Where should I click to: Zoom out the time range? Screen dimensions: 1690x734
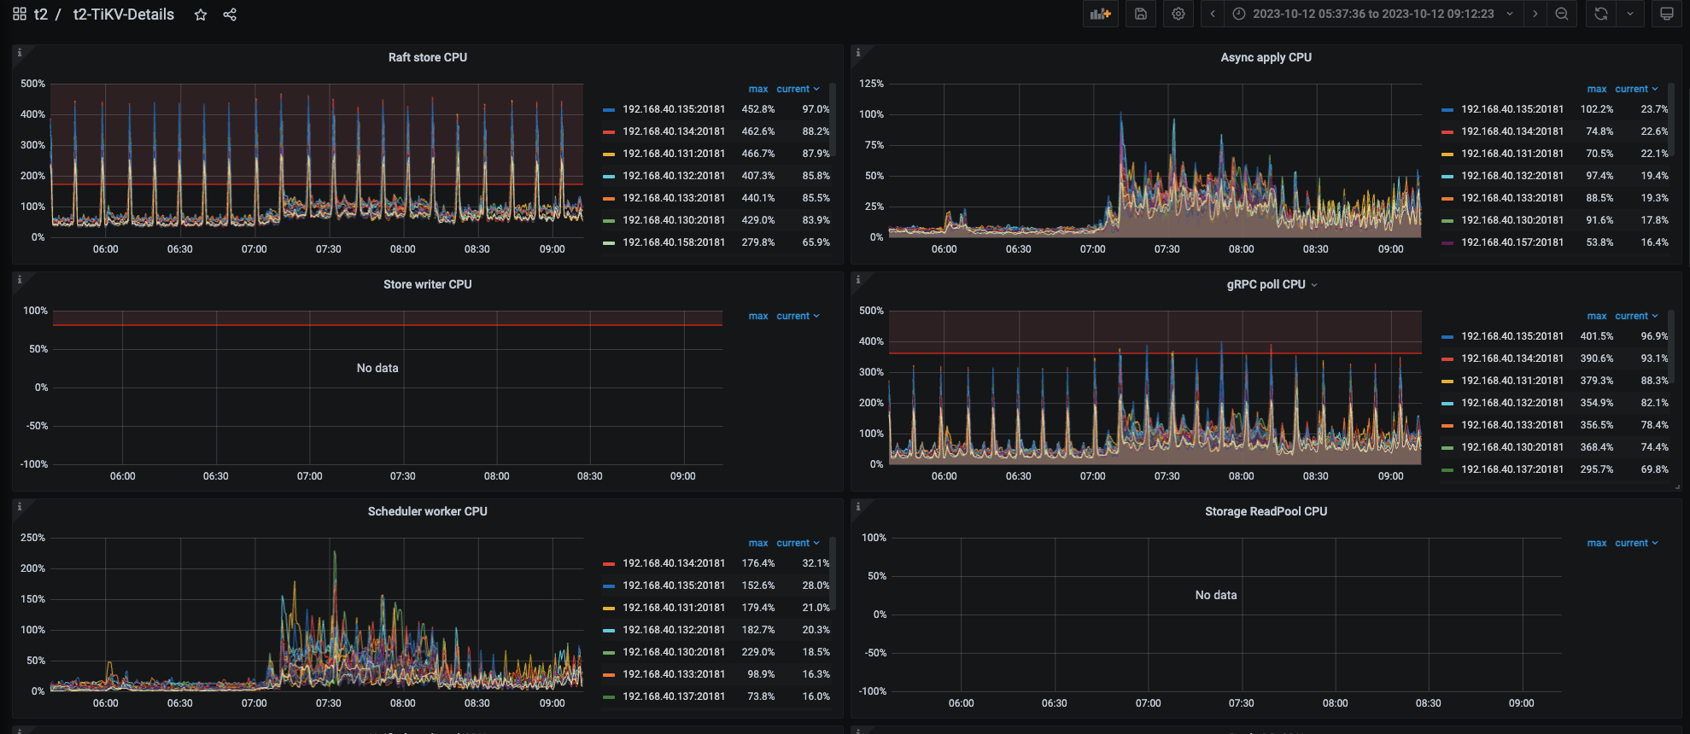pos(1561,14)
